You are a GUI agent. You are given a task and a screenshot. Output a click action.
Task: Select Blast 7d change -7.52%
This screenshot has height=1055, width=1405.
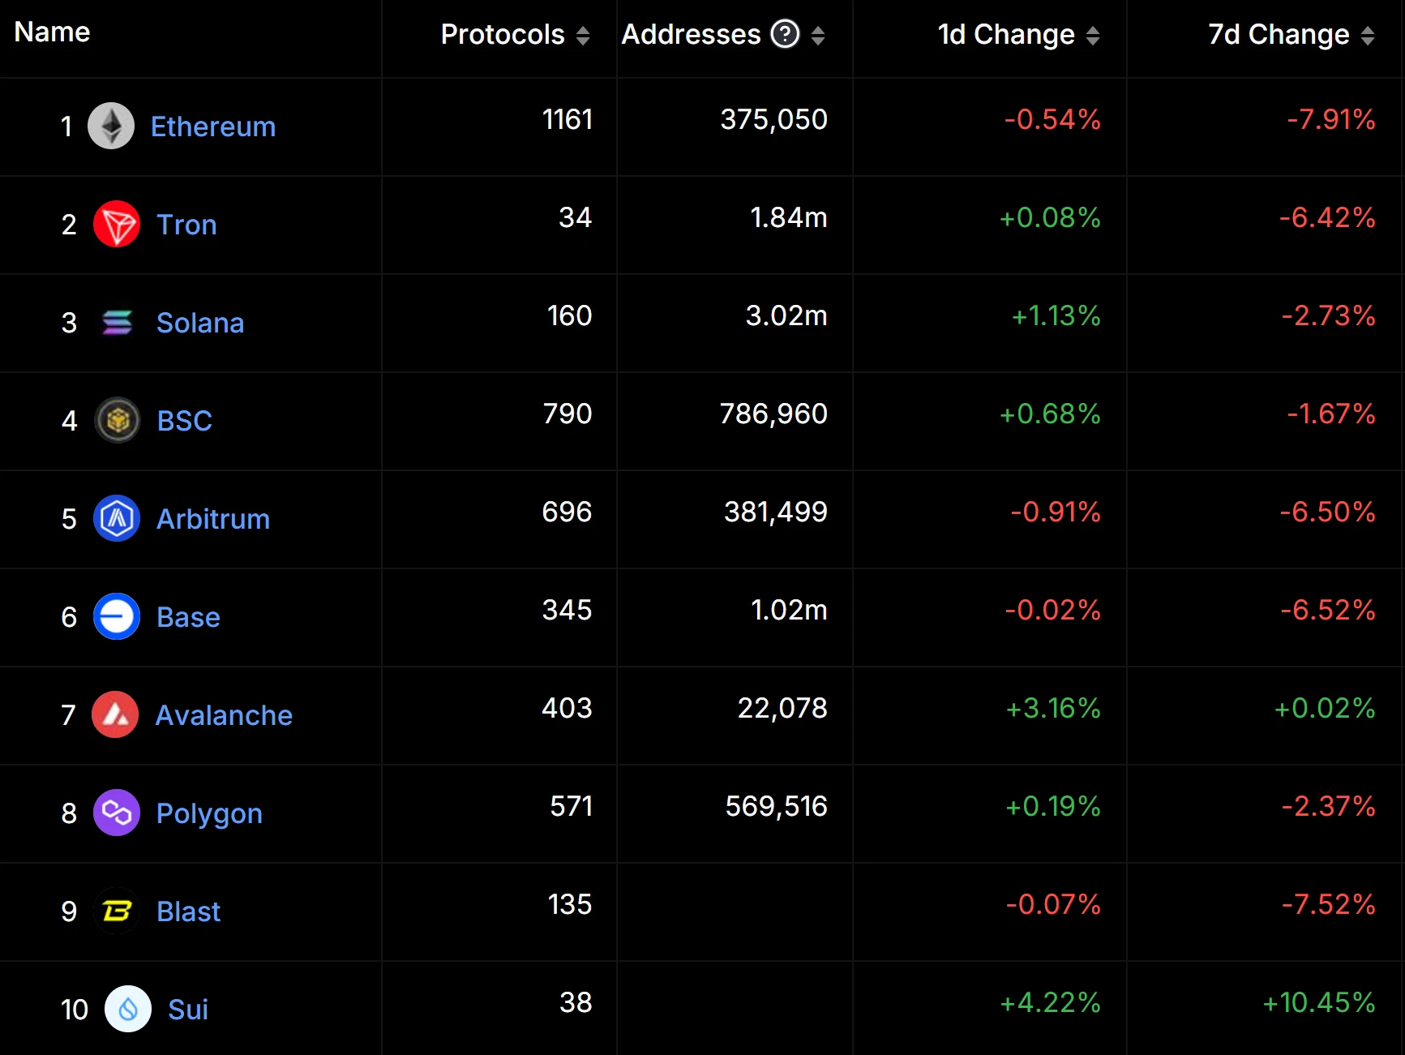(1328, 904)
